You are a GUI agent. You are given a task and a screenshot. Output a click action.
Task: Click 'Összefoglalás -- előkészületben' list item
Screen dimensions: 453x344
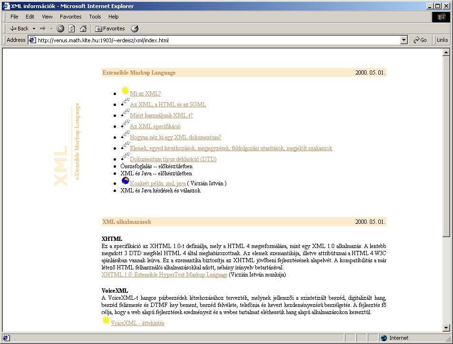(x=156, y=166)
